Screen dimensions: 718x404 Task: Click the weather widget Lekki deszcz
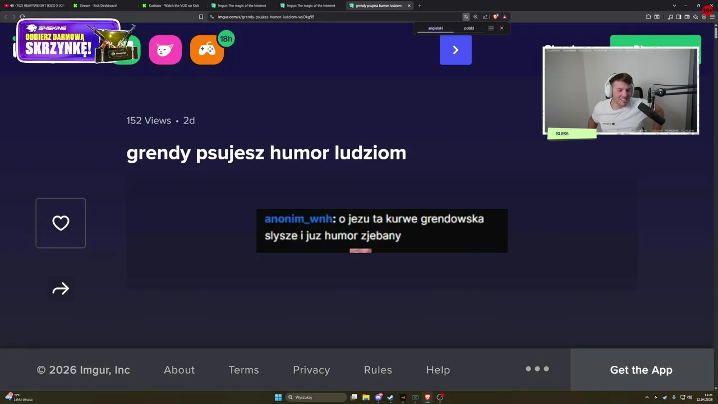19,397
